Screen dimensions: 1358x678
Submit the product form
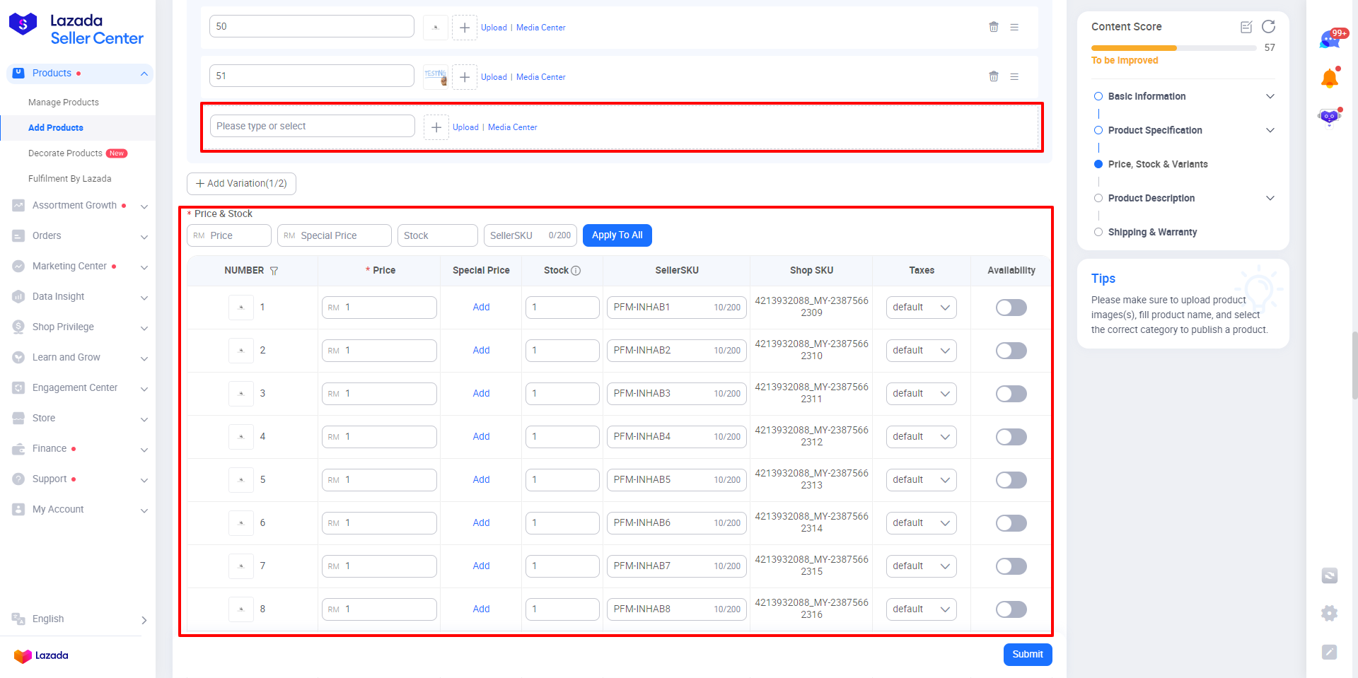coord(1027,655)
